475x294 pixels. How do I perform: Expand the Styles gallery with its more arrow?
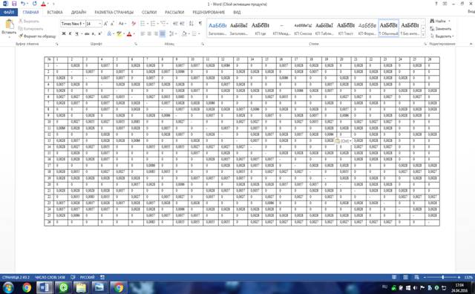pyautogui.click(x=423, y=35)
